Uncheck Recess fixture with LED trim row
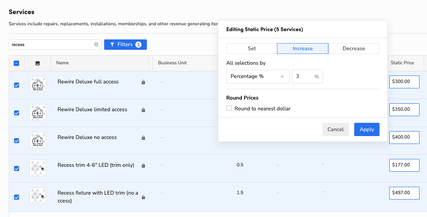 [16, 197]
